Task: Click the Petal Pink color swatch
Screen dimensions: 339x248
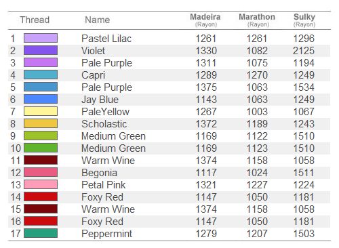Action: (x=41, y=184)
